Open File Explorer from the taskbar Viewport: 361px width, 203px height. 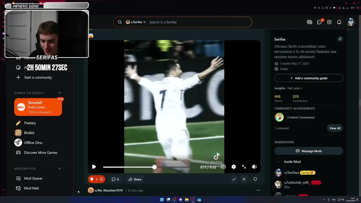pos(187,200)
